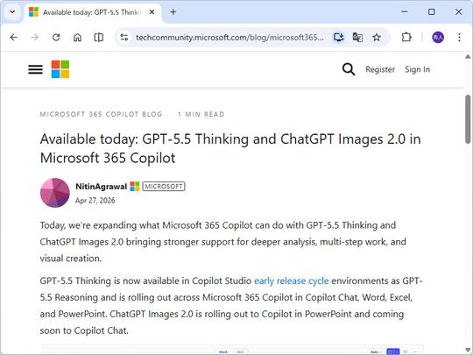The width and height of the screenshot is (473, 355).
Task: Open the extensions puzzle icon
Action: 406,38
